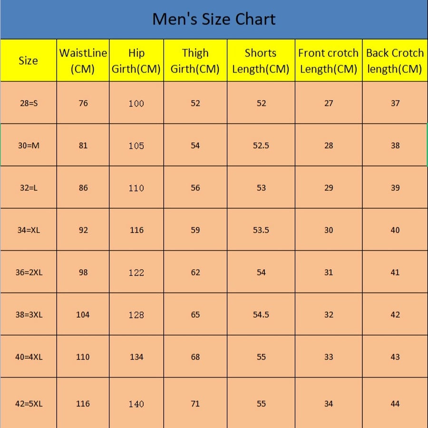Select the 92 waistline value
The image size is (428, 428).
click(x=83, y=230)
